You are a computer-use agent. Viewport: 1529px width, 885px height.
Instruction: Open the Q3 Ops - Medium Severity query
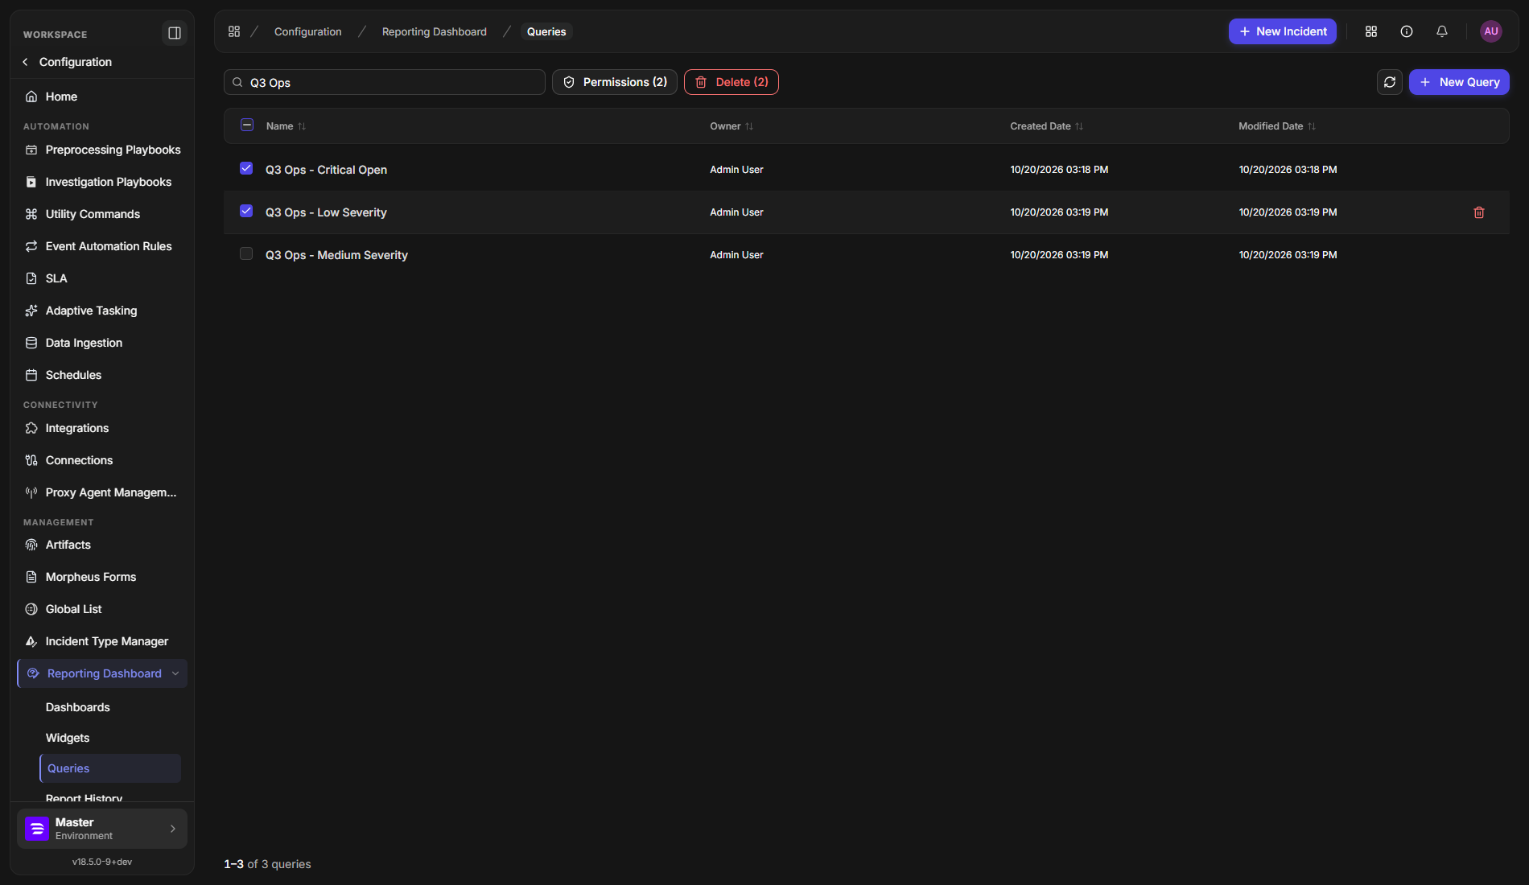click(336, 255)
